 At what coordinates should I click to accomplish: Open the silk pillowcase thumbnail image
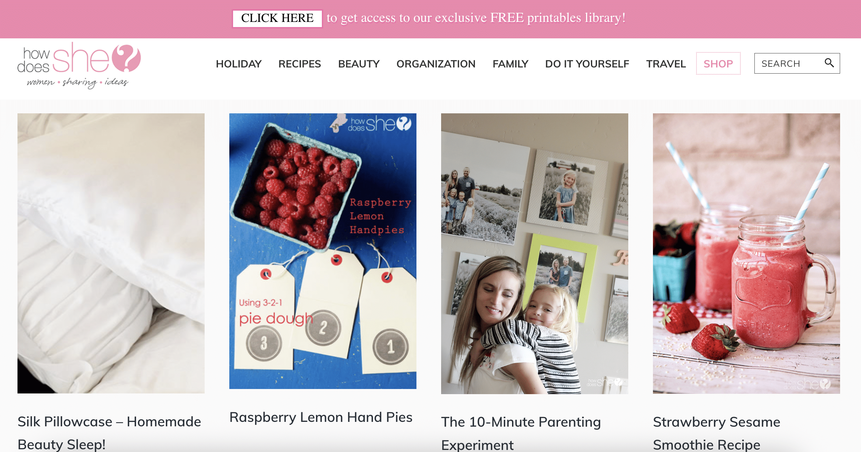111,253
